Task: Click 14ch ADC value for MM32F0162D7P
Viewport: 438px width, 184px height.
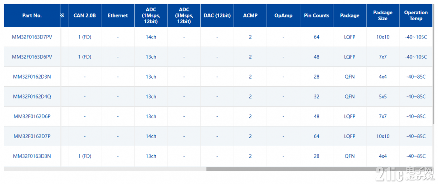Action: [151, 136]
